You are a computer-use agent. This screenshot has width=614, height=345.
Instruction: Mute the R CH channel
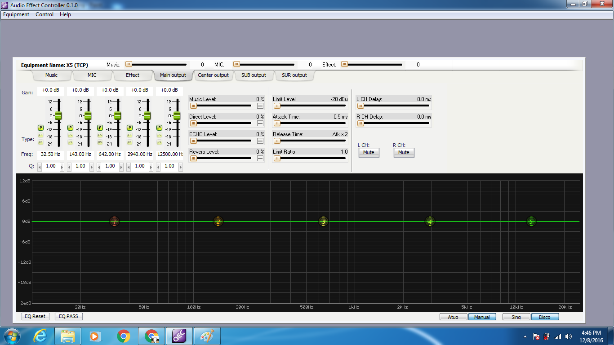click(x=404, y=152)
